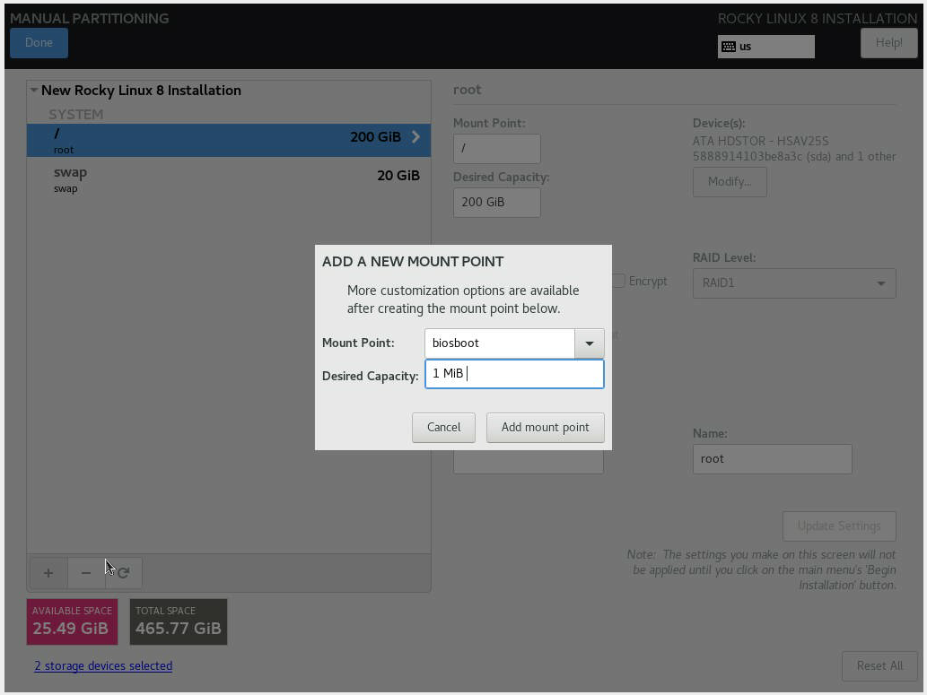Cancel the new mount point dialog

(443, 427)
